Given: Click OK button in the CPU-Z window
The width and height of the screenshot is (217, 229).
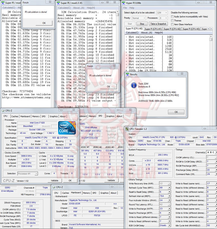Looking at the screenshot, I should pos(70,180).
